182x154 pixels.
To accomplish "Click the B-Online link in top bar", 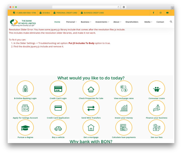I will 45,13.
